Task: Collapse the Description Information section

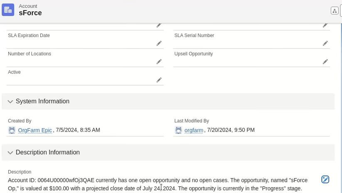Action: pos(10,153)
